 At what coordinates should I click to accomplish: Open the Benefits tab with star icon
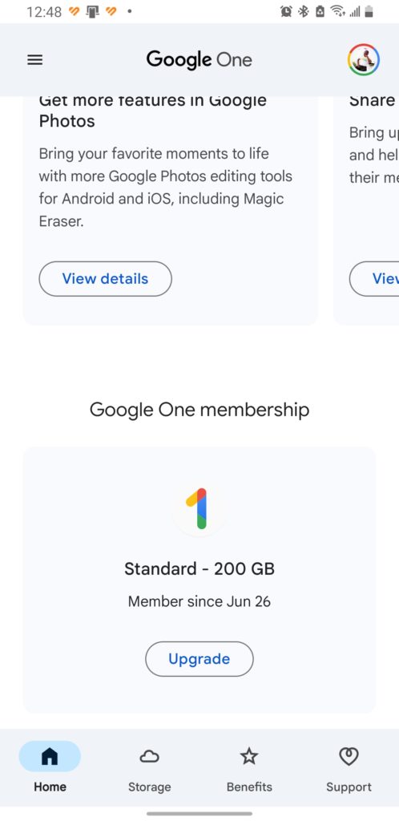coord(249,770)
